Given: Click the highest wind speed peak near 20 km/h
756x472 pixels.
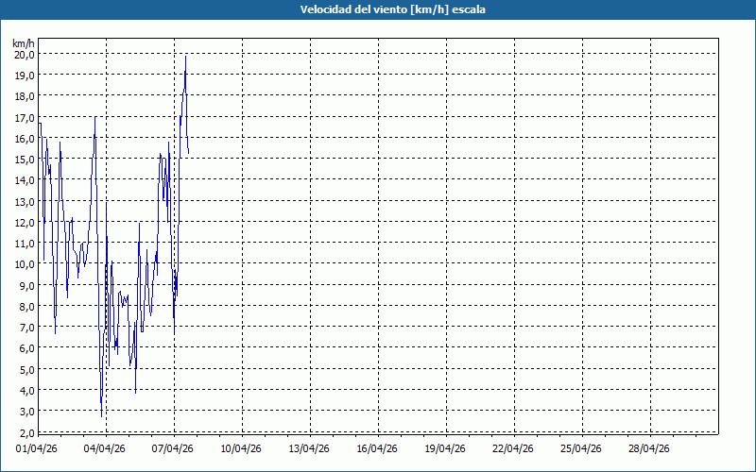Looking at the screenshot, I should click(185, 57).
